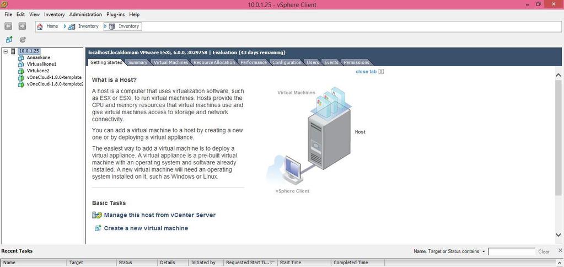Switch to the Performance tab
This screenshot has width=564, height=267.
[x=254, y=62]
